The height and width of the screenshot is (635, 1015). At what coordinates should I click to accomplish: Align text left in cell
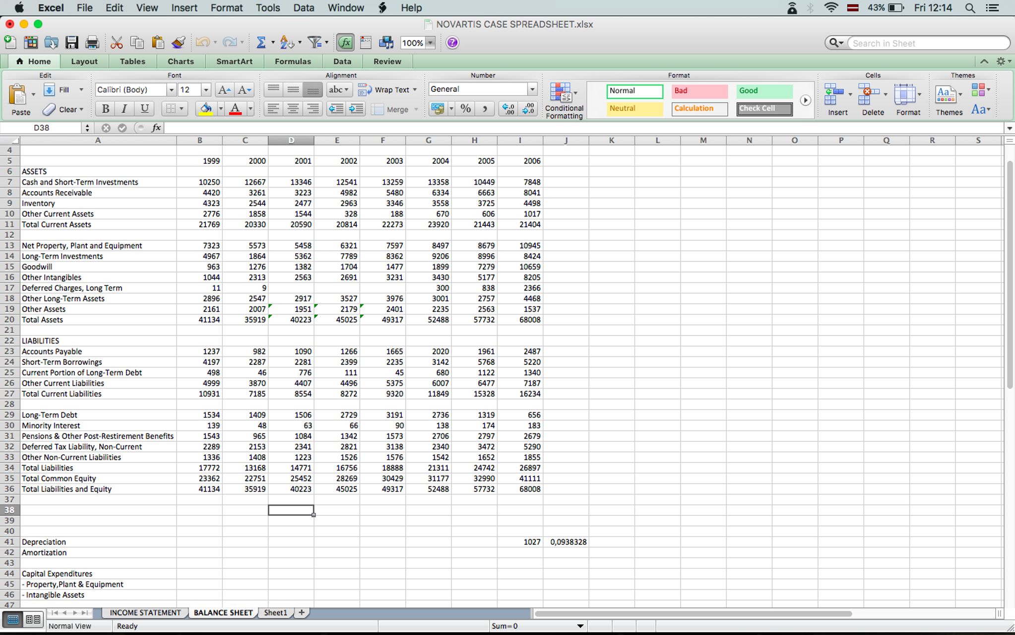273,109
